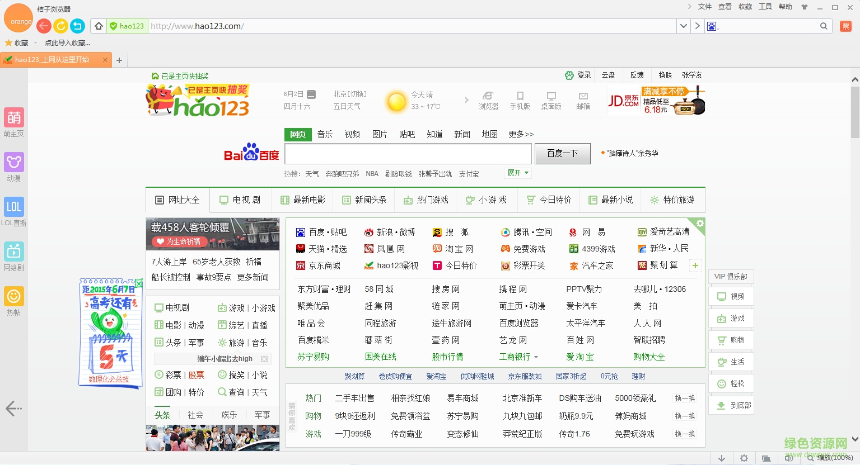Viewport: 860px width, 465px height.
Task: Click the 登录 link at the top
Action: pos(583,75)
